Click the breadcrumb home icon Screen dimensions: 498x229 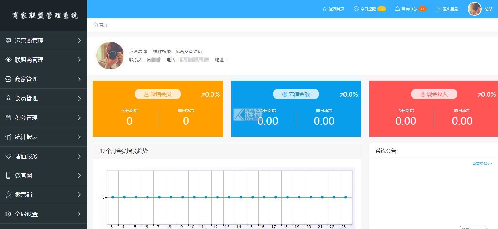click(95, 25)
